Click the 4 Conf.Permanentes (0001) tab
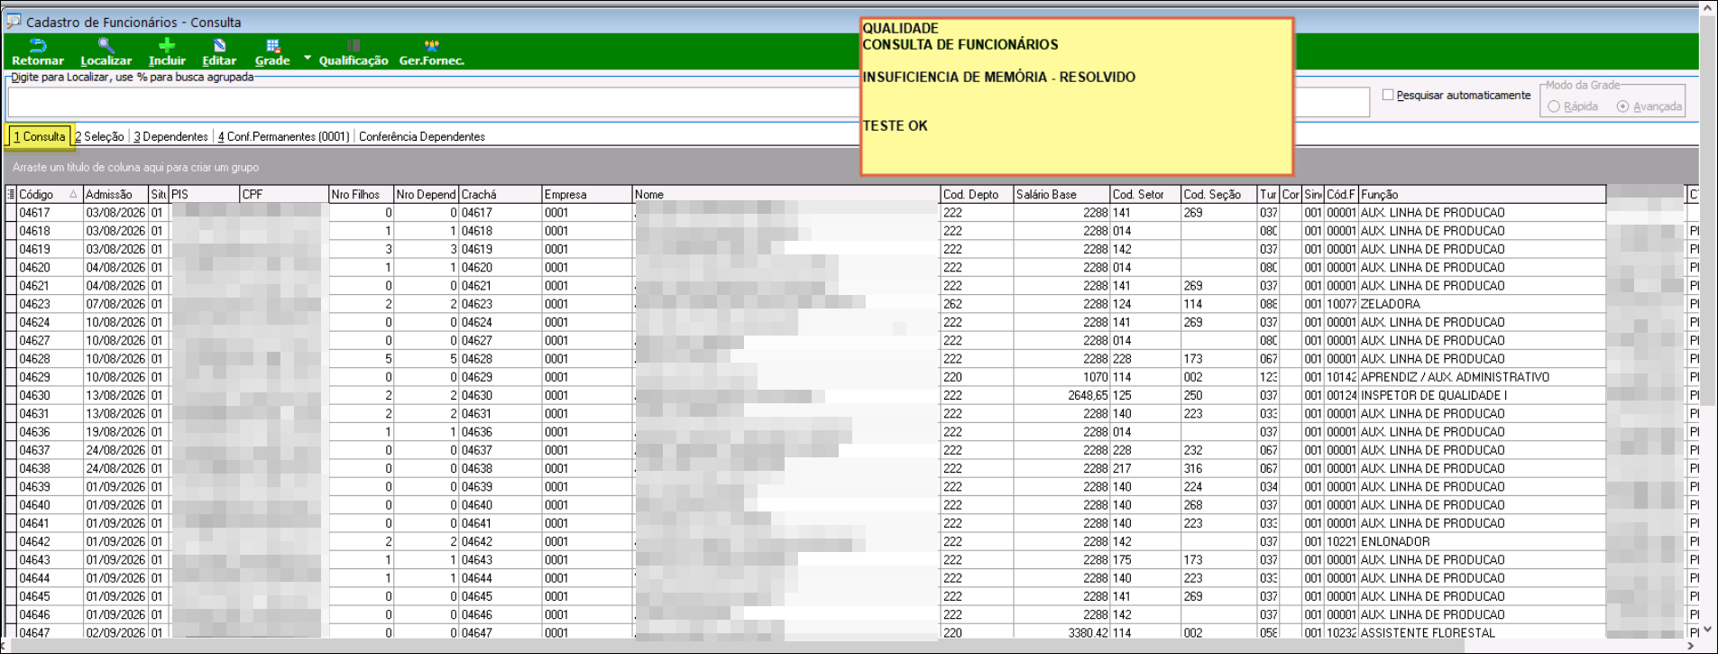 (283, 136)
